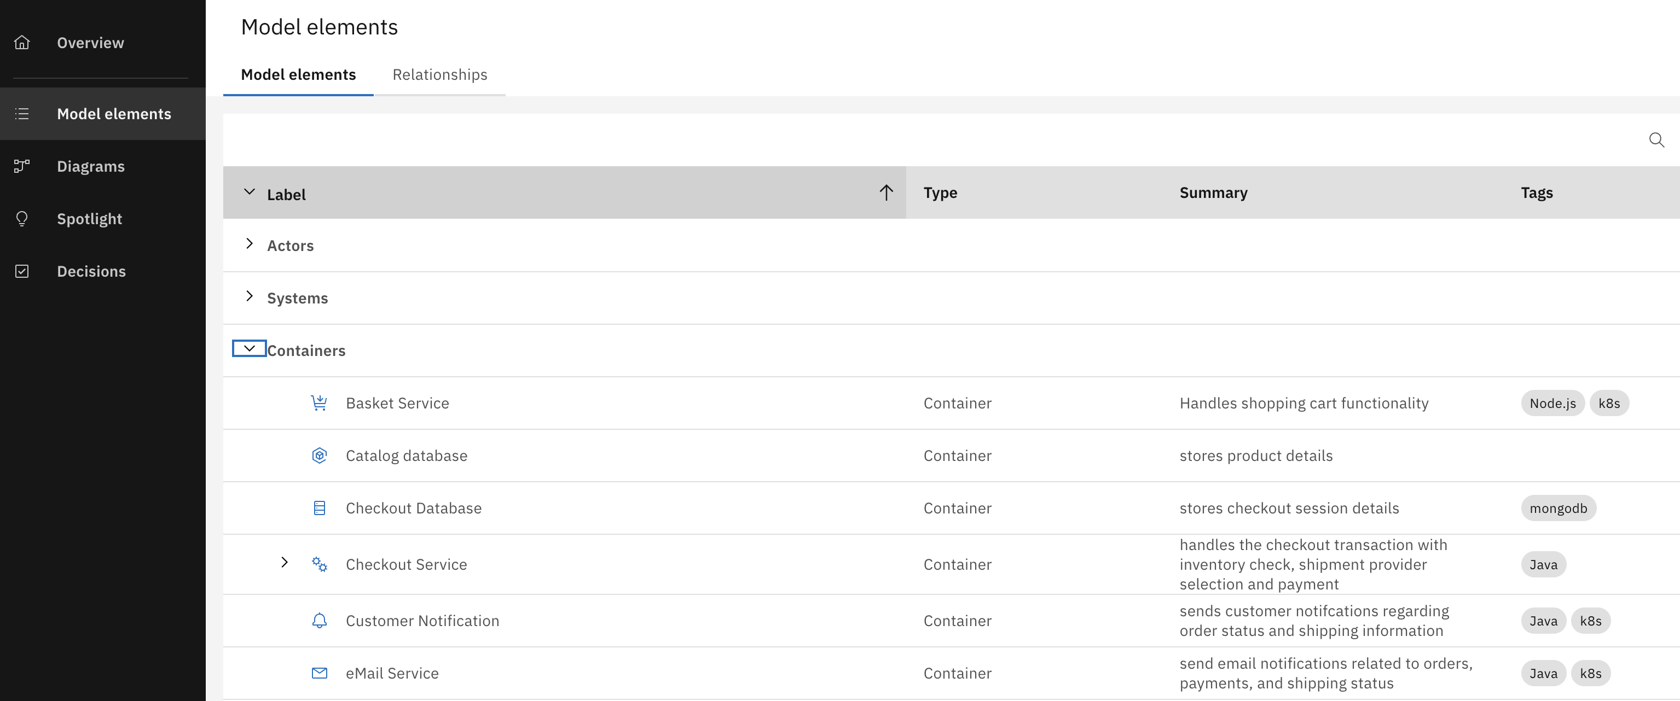The height and width of the screenshot is (701, 1680).
Task: Click the Basket Service cart icon
Action: 319,402
